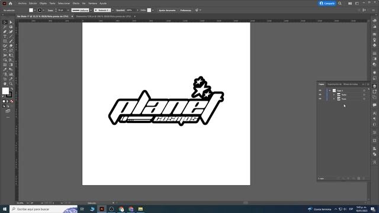Click target circle of Capa 1 layer

click(364, 91)
